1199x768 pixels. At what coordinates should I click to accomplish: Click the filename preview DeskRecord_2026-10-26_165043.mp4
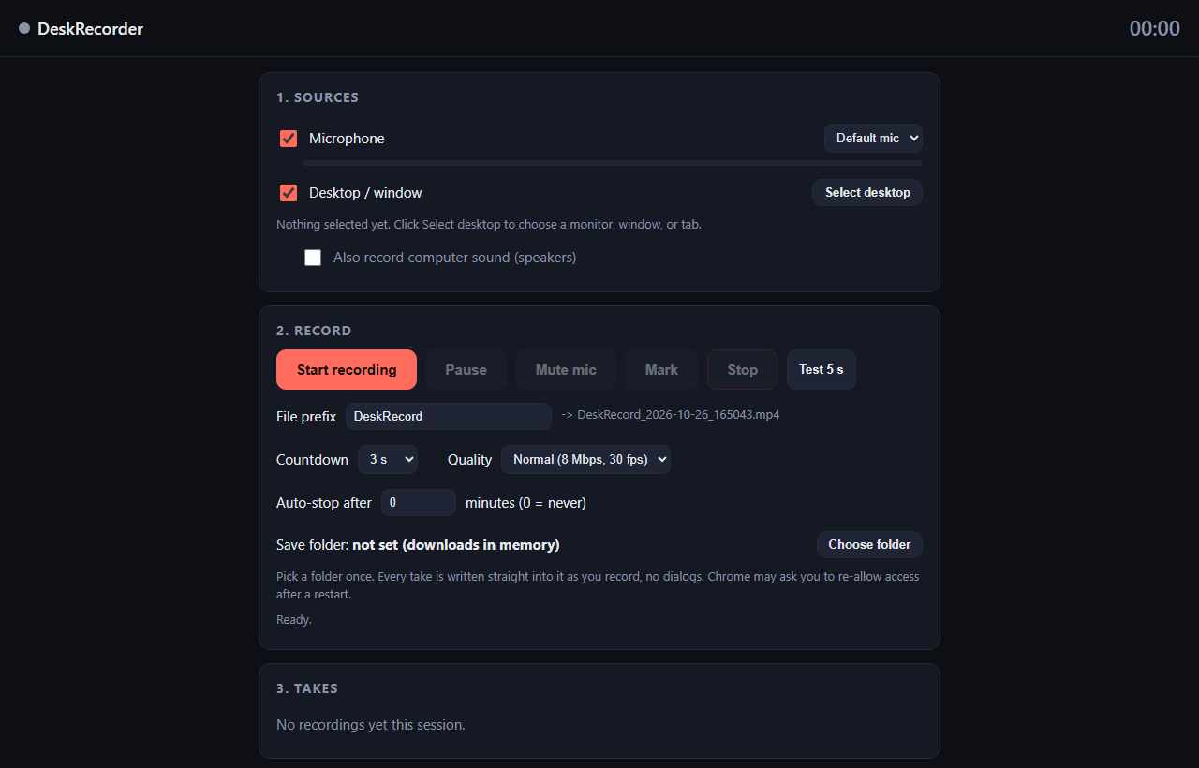pyautogui.click(x=678, y=415)
